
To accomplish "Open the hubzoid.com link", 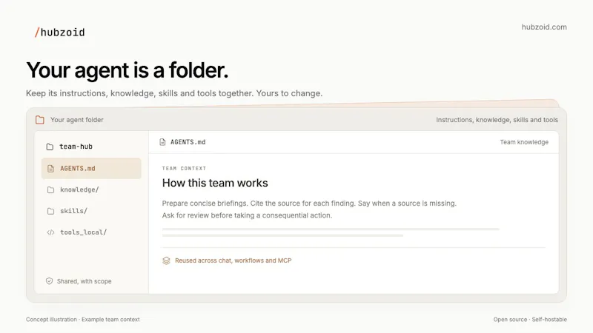I will pos(544,27).
